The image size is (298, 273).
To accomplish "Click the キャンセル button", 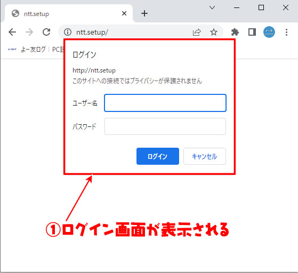I will pos(205,156).
